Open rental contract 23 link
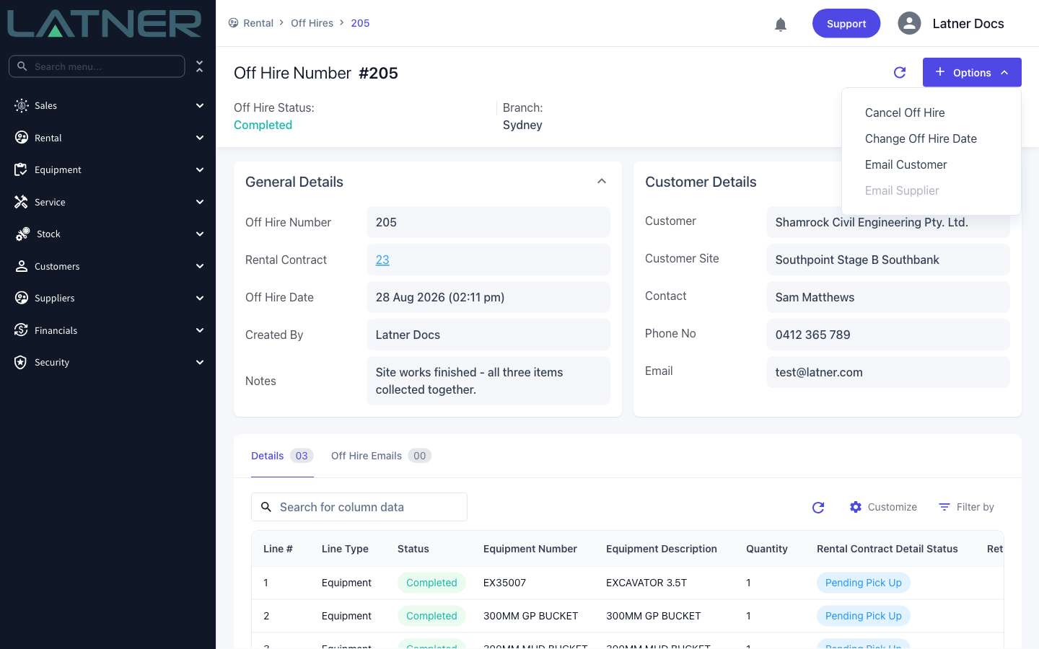This screenshot has height=649, width=1039. pos(382,260)
